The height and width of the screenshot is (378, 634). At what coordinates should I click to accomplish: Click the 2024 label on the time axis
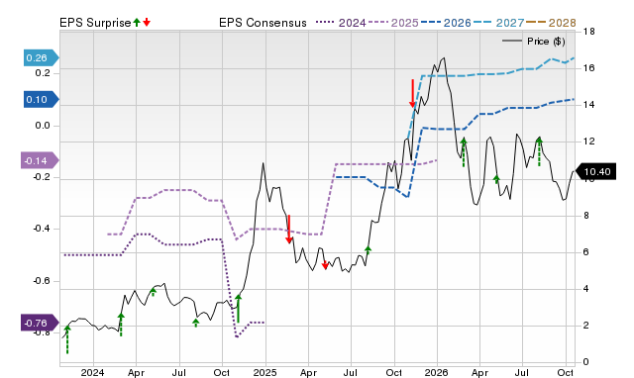click(x=92, y=372)
